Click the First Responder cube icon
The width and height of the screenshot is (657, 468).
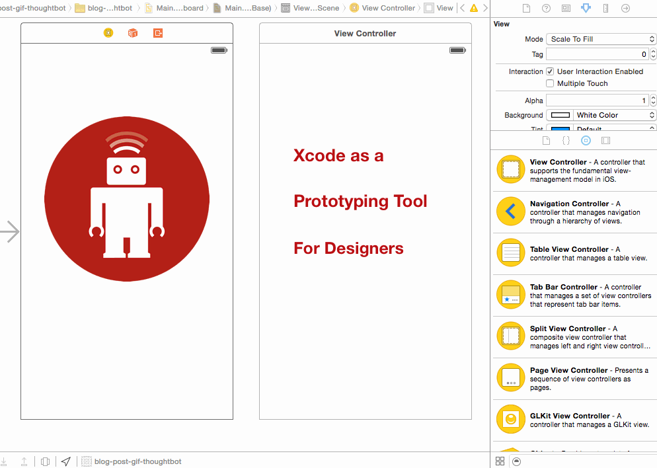[133, 33]
